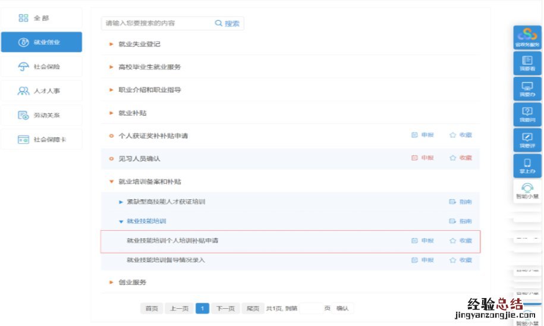This screenshot has height=326, width=544.
Task: Favorite 就业技能培训个人培训补贴申请 with the 收藏 star
Action: pyautogui.click(x=453, y=241)
